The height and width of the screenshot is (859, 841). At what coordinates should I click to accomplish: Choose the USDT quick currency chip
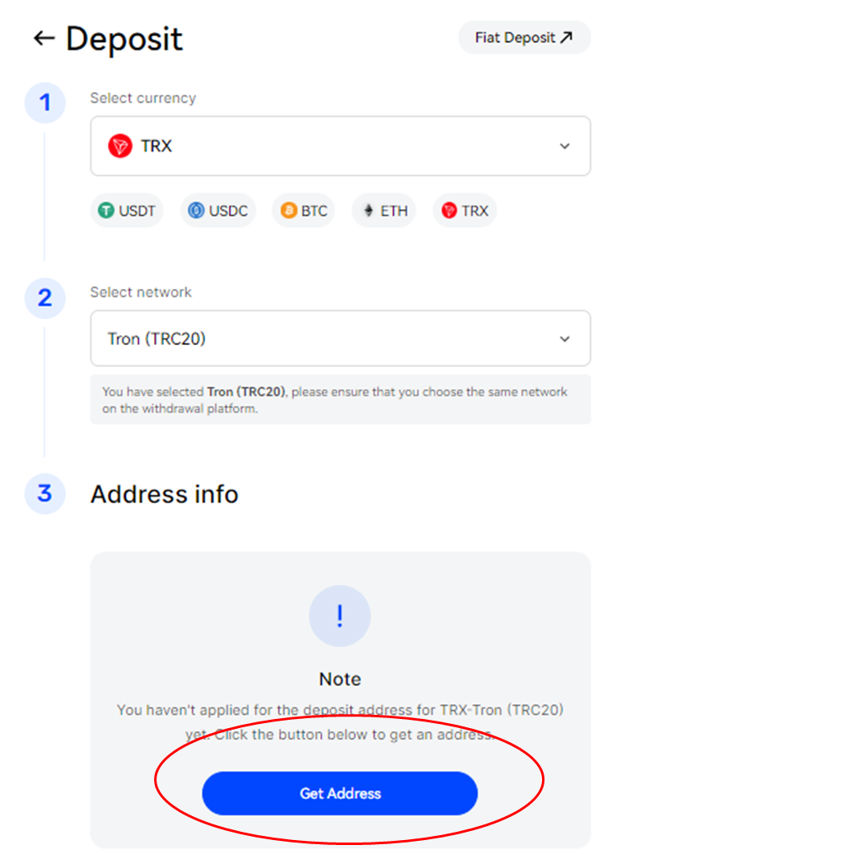127,210
